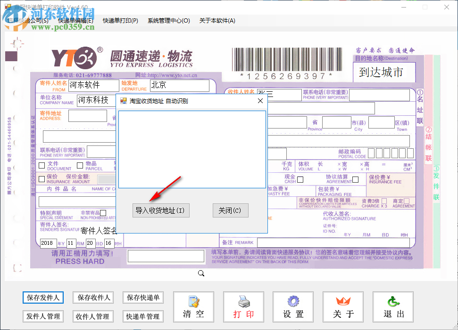Screen dimensions: 458x330
Task: Open 收件人管理 recipient management
Action: point(93,316)
